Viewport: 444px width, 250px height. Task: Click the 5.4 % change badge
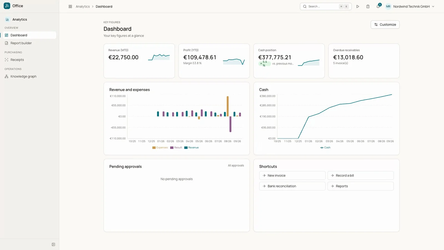[264, 64]
